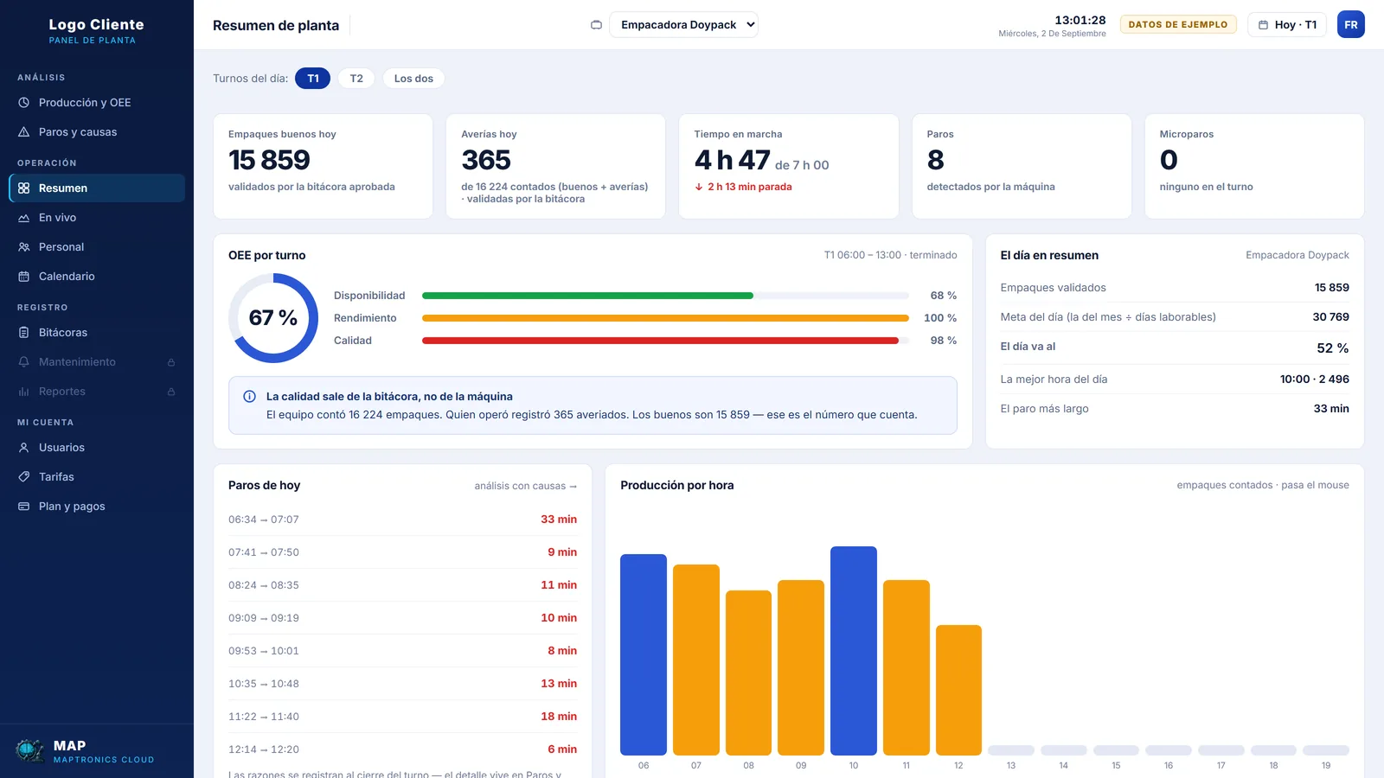Click the Usuarios person icon
This screenshot has height=778, width=1384.
(24, 448)
